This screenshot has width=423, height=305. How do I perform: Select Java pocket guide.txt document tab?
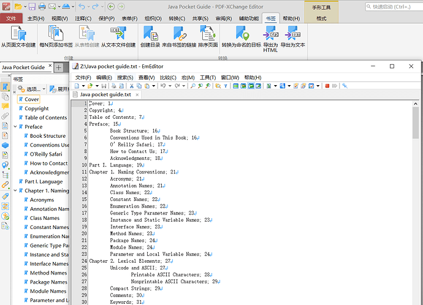point(105,94)
